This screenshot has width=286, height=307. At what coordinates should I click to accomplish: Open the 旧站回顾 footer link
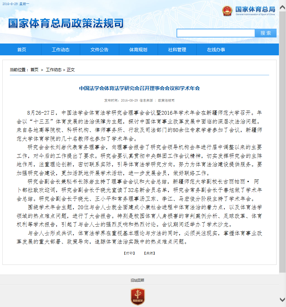coord(137,280)
